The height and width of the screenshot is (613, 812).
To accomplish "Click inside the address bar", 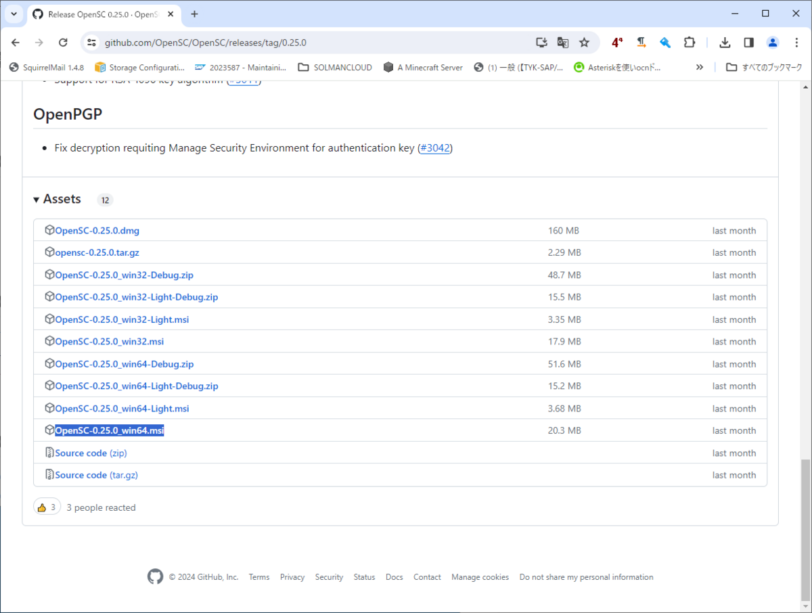I will tap(271, 42).
